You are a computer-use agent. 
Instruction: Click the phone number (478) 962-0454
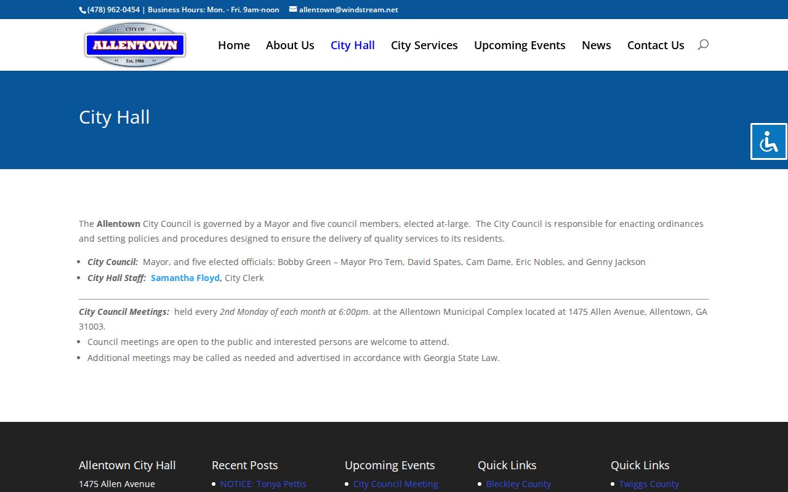[x=113, y=10]
